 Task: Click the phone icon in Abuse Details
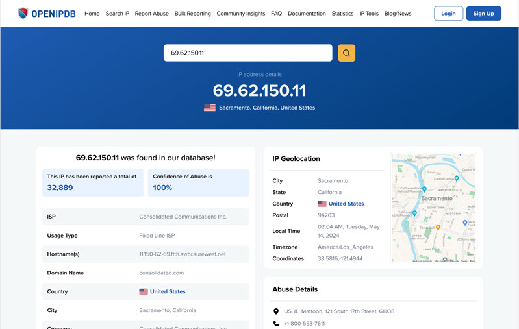(276, 324)
